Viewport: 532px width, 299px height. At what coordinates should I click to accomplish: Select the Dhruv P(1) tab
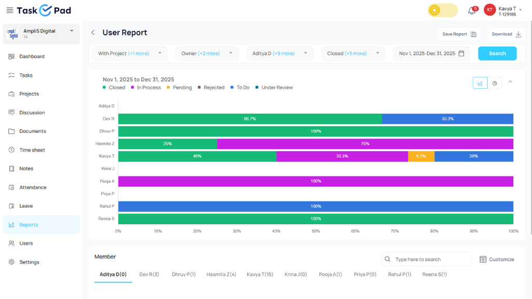[x=184, y=275]
